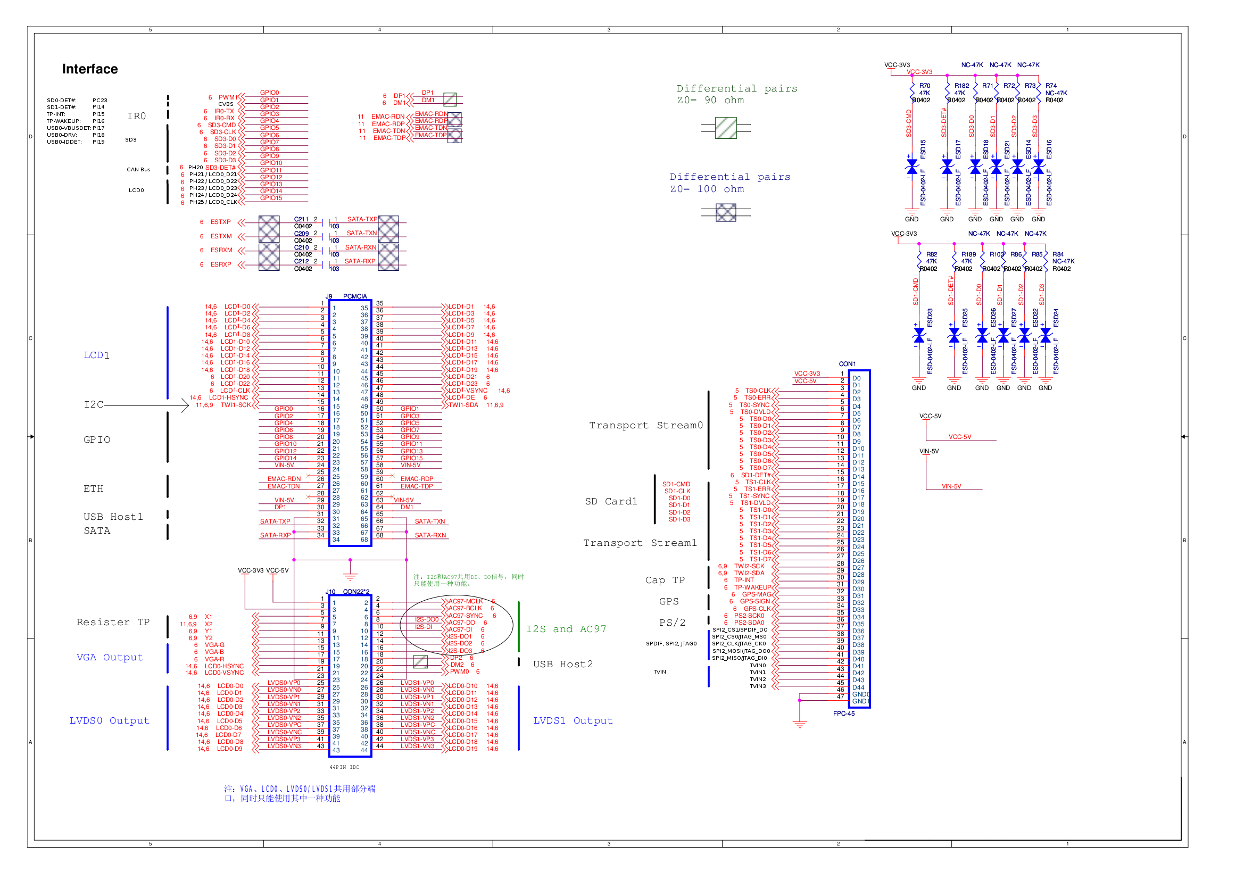The width and height of the screenshot is (1244, 879).
Task: Click the FPC-45 connector value label
Action: [x=844, y=714]
